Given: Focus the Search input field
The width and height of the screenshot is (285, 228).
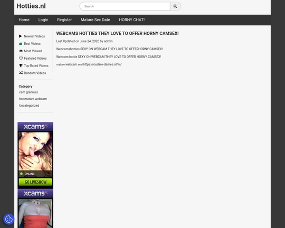Looking at the screenshot, I should [x=125, y=6].
